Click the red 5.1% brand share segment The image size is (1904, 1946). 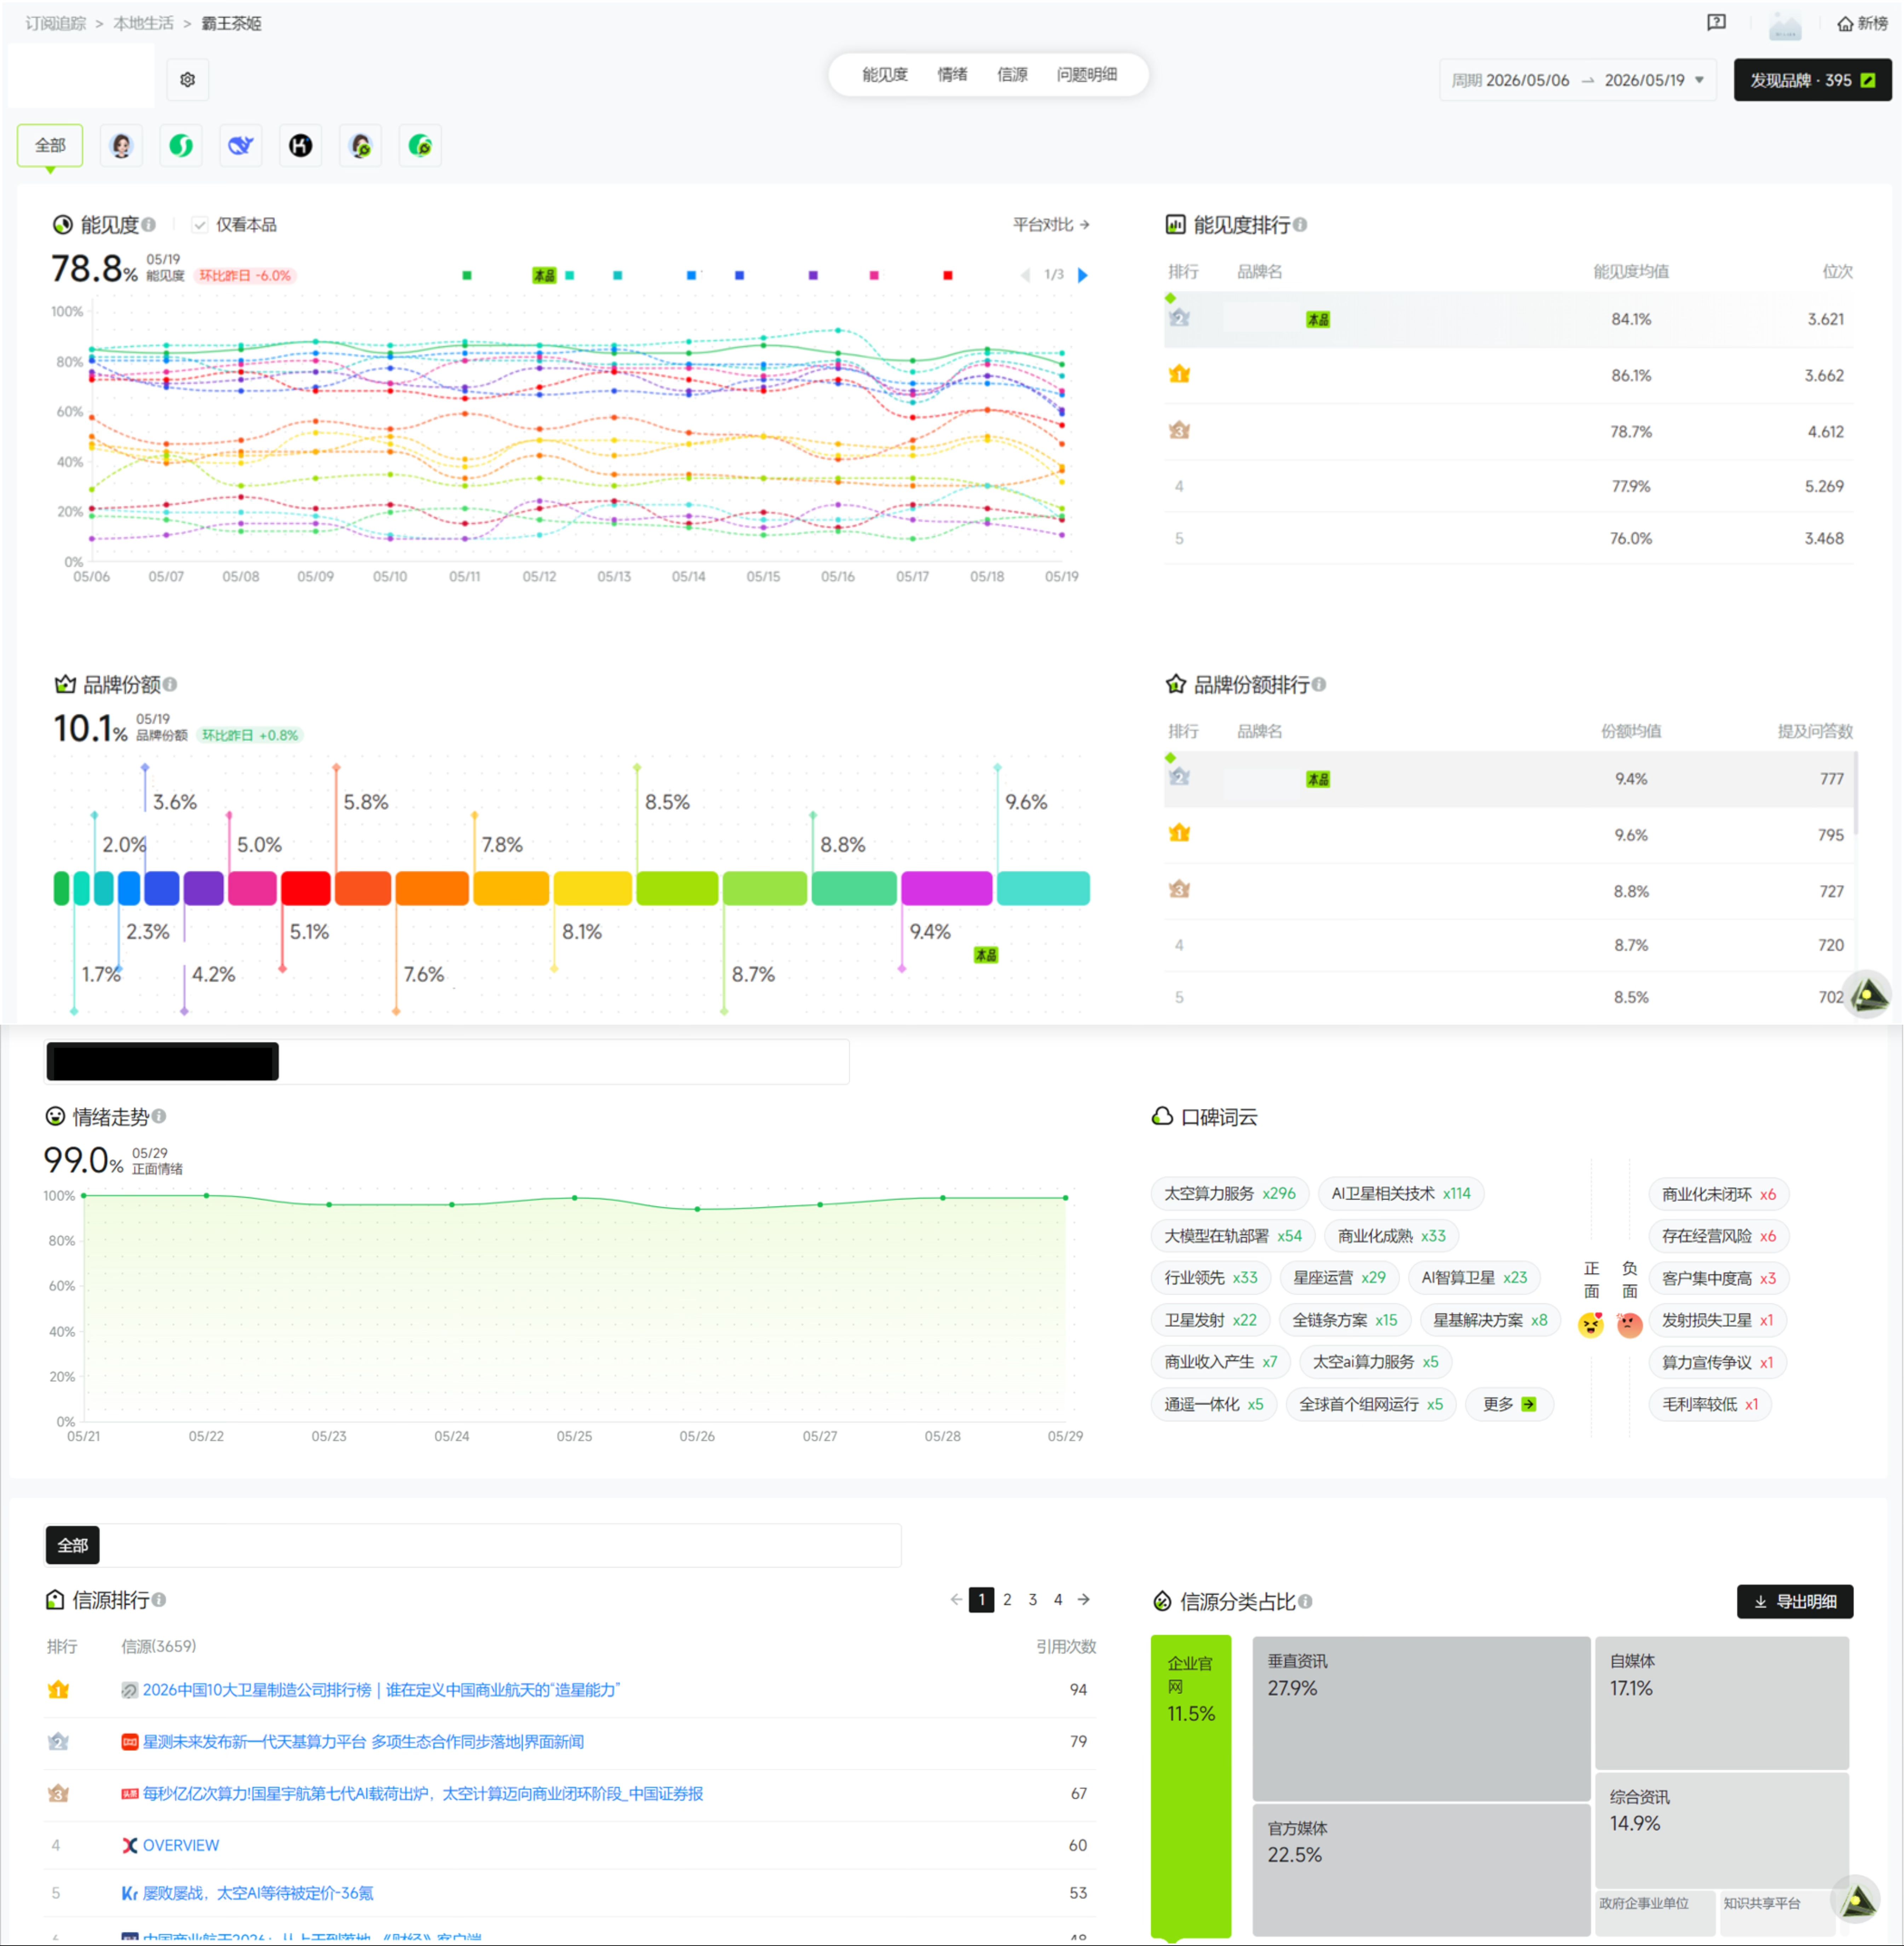click(306, 888)
